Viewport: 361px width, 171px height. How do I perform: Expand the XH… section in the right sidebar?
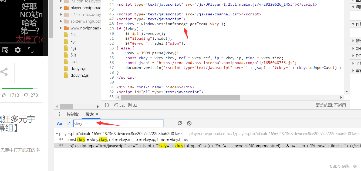click(353, 48)
